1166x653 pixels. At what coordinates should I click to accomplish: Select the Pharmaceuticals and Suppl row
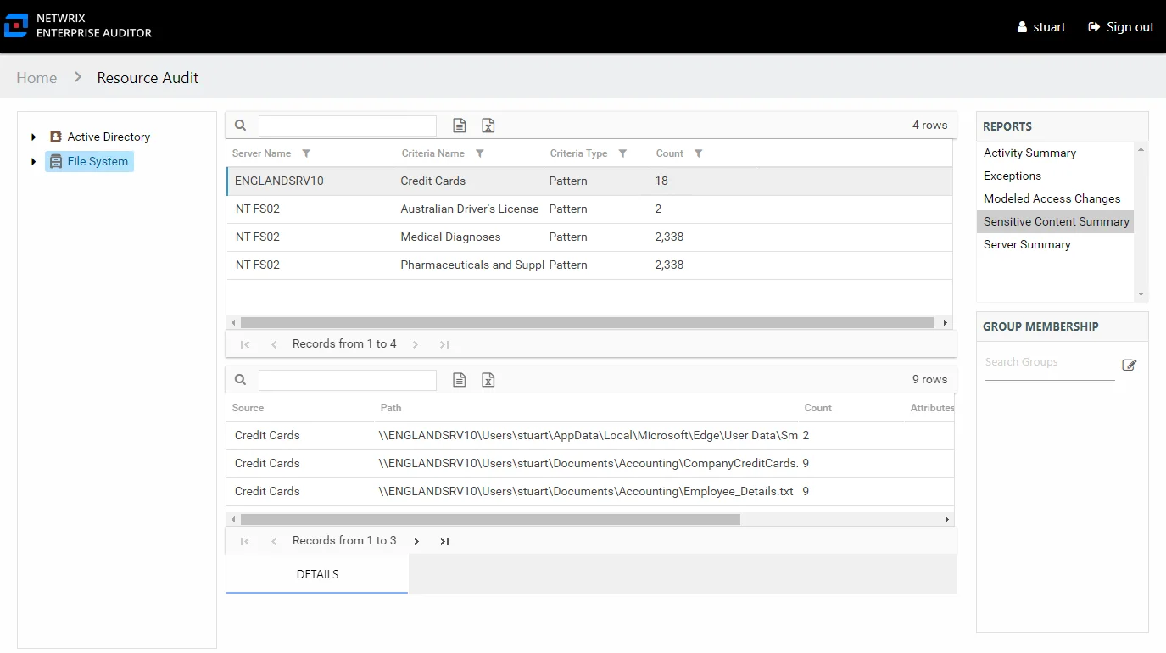589,265
